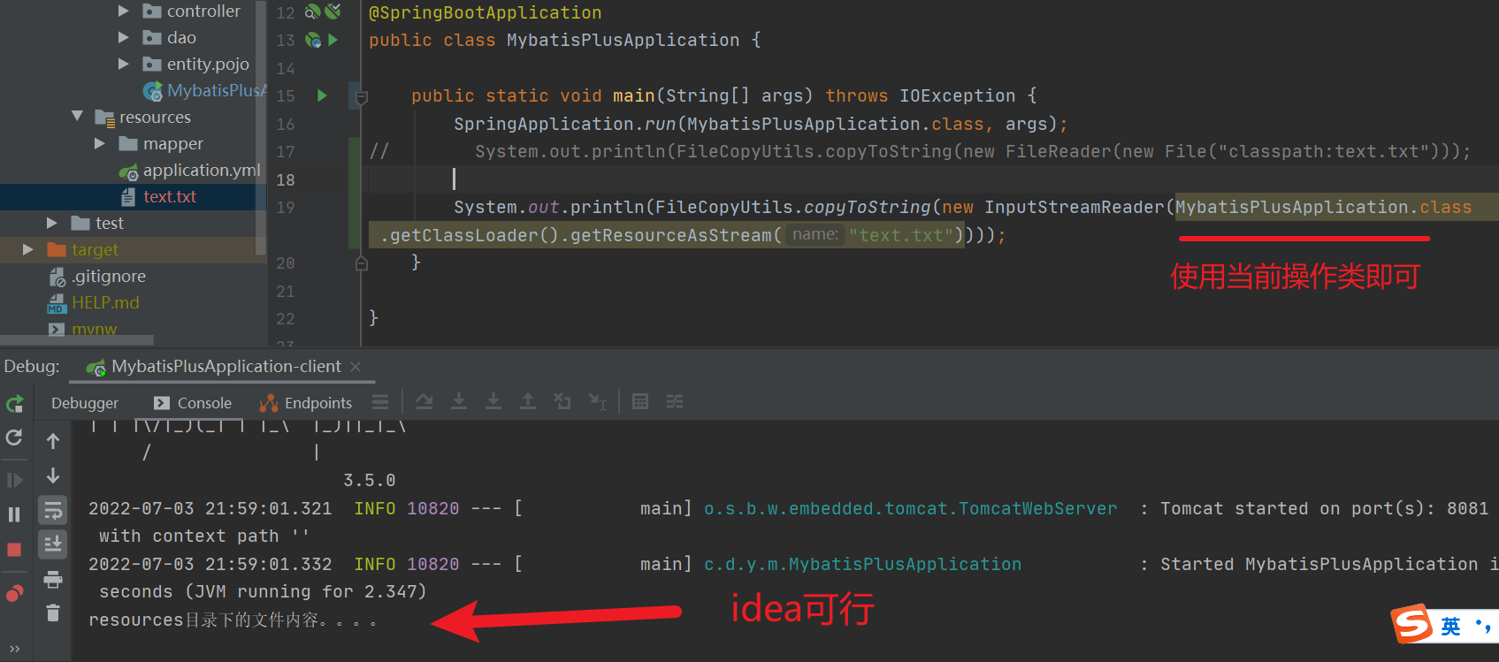The height and width of the screenshot is (662, 1499).
Task: Switch to the Debugger tab
Action: 85,403
